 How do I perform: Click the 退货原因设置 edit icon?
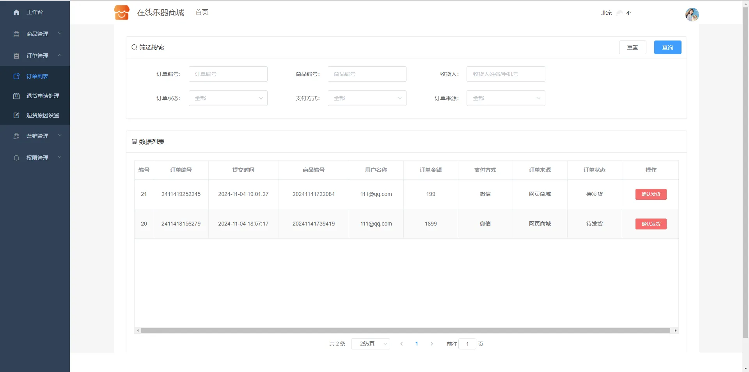point(16,115)
